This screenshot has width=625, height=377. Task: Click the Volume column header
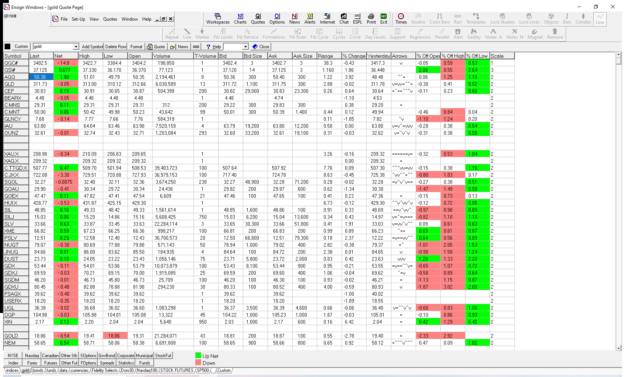tap(173, 56)
